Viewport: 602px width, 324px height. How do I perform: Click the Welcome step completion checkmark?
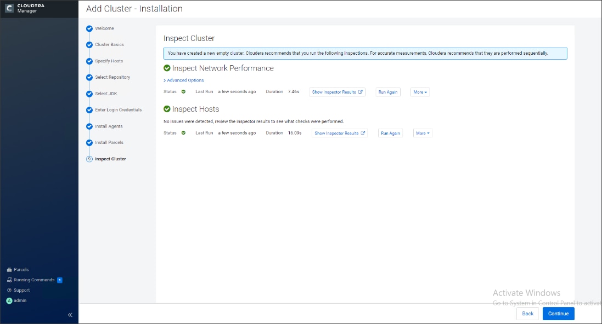pos(89,28)
